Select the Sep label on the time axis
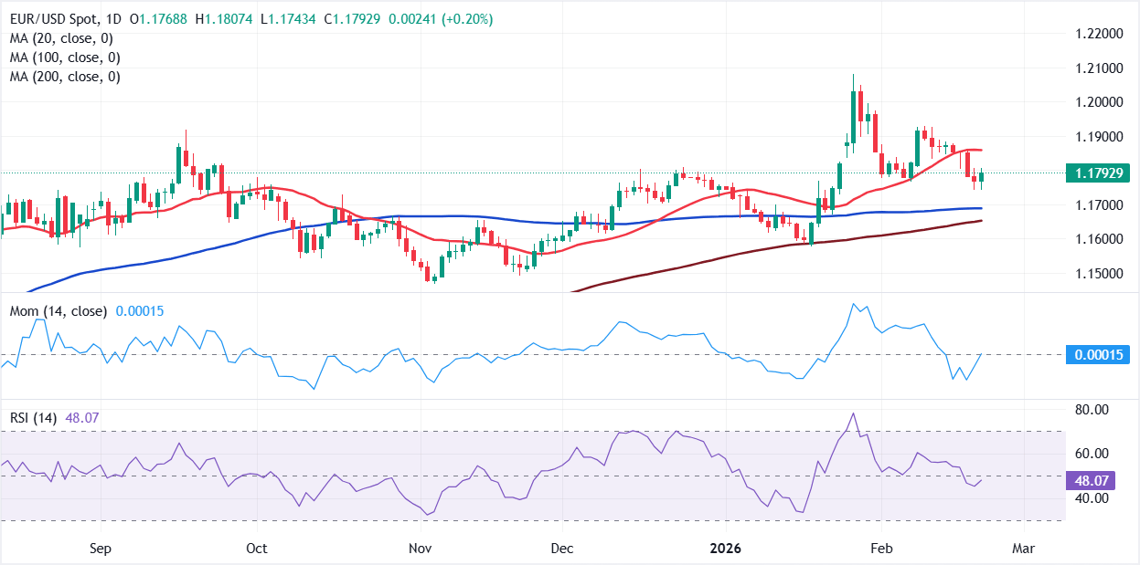Image resolution: width=1140 pixels, height=565 pixels. pos(100,549)
